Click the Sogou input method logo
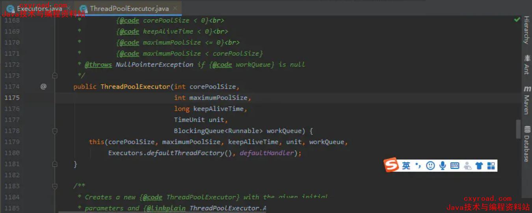This screenshot has width=532, height=213. coord(392,165)
